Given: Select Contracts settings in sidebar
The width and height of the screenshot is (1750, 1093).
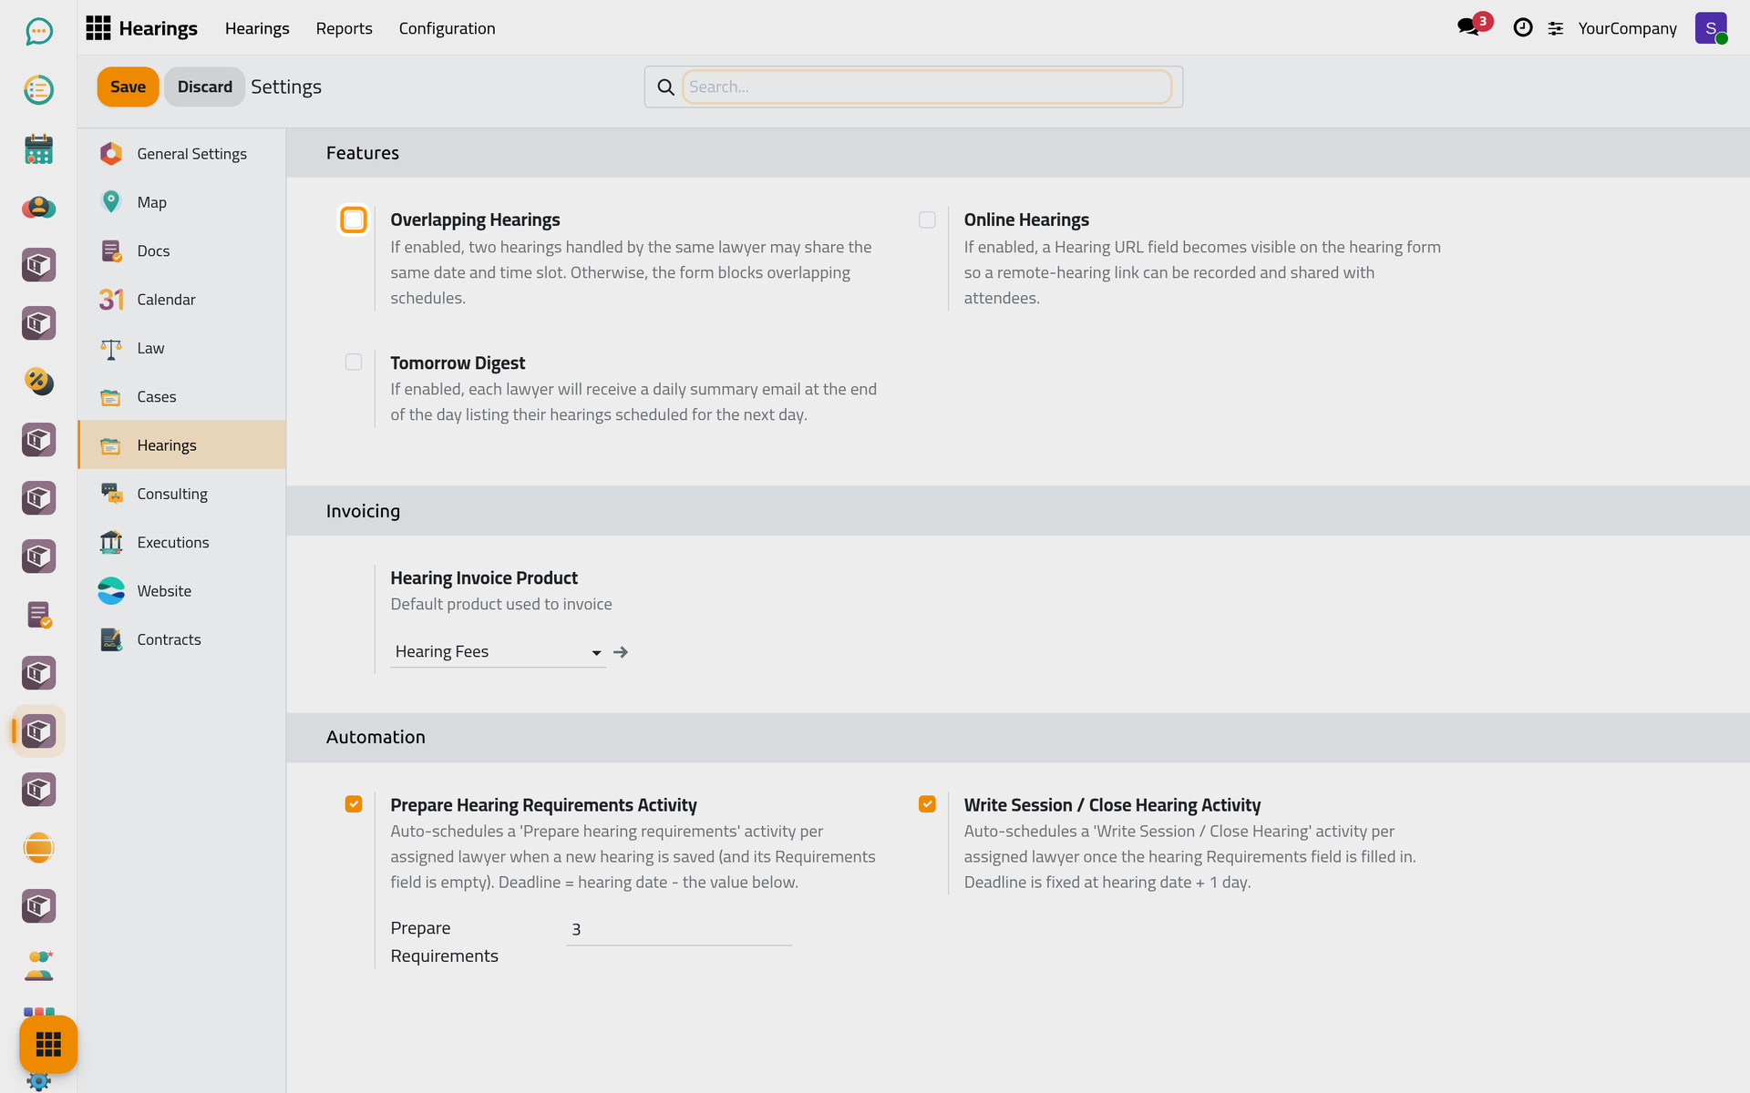Looking at the screenshot, I should click(x=182, y=639).
